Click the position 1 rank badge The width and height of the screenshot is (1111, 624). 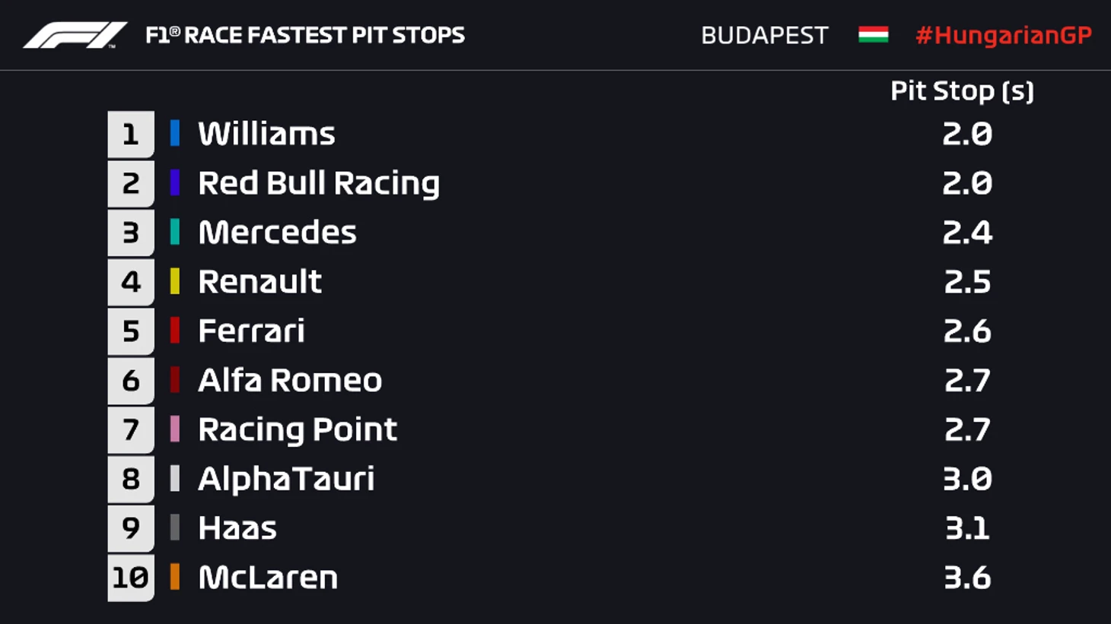[131, 135]
